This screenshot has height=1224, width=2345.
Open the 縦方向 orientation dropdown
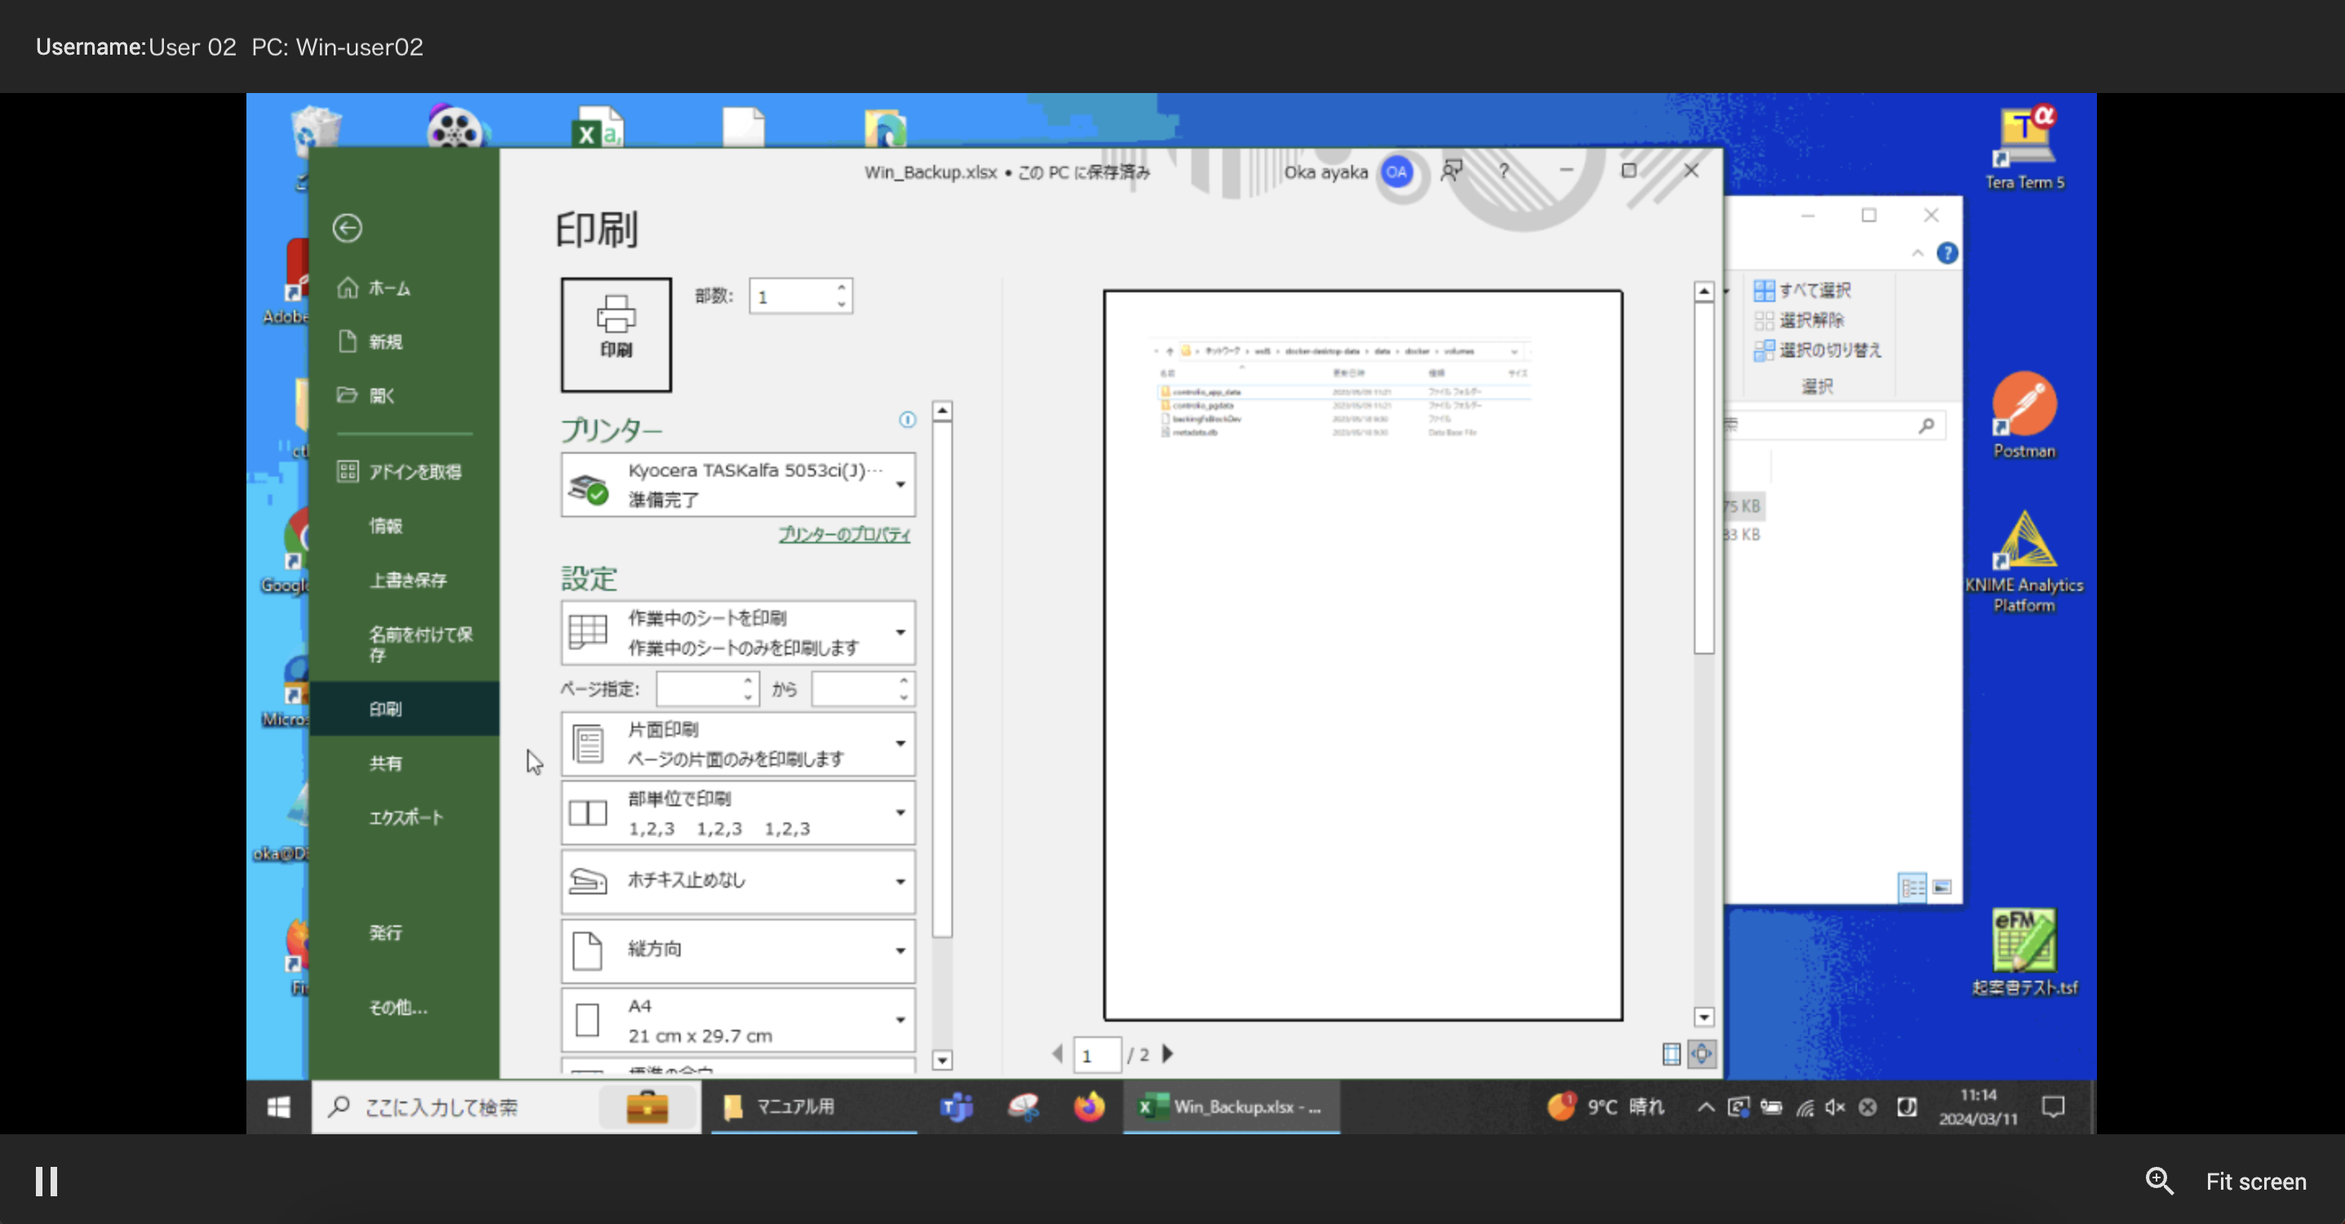click(x=738, y=950)
